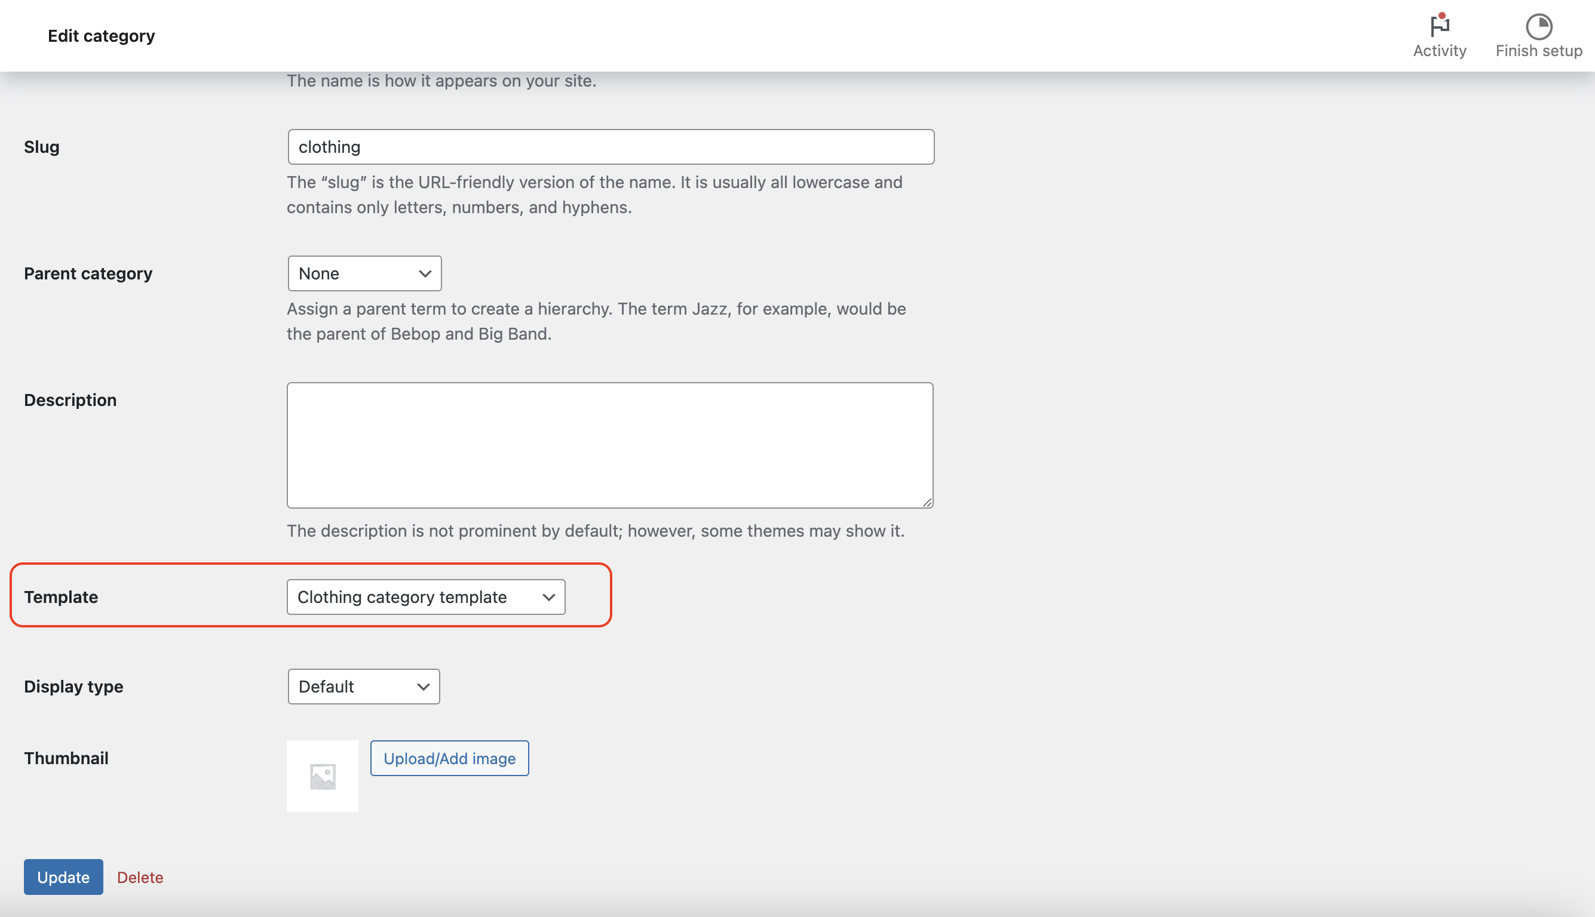
Task: Click the Description field label
Action: tap(70, 400)
